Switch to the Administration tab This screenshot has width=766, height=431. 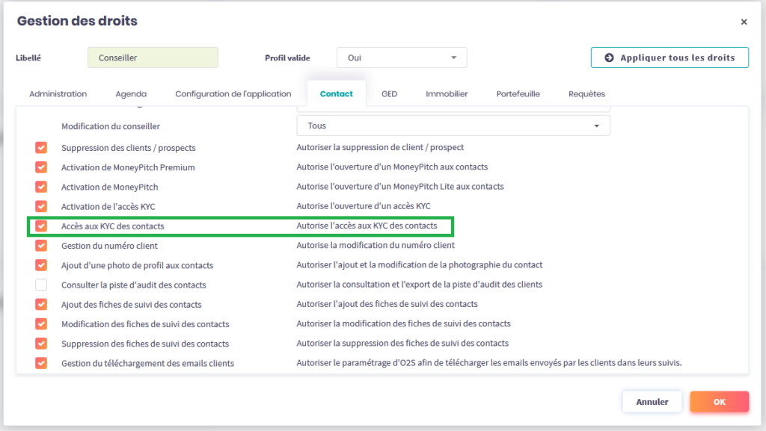58,94
